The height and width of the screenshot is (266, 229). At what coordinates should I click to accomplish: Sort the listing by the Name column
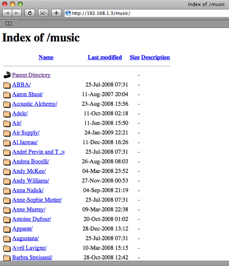click(46, 57)
